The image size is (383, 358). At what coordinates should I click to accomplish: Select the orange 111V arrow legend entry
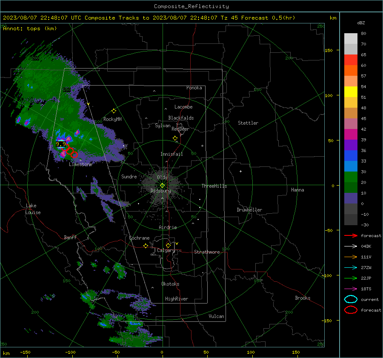351,257
